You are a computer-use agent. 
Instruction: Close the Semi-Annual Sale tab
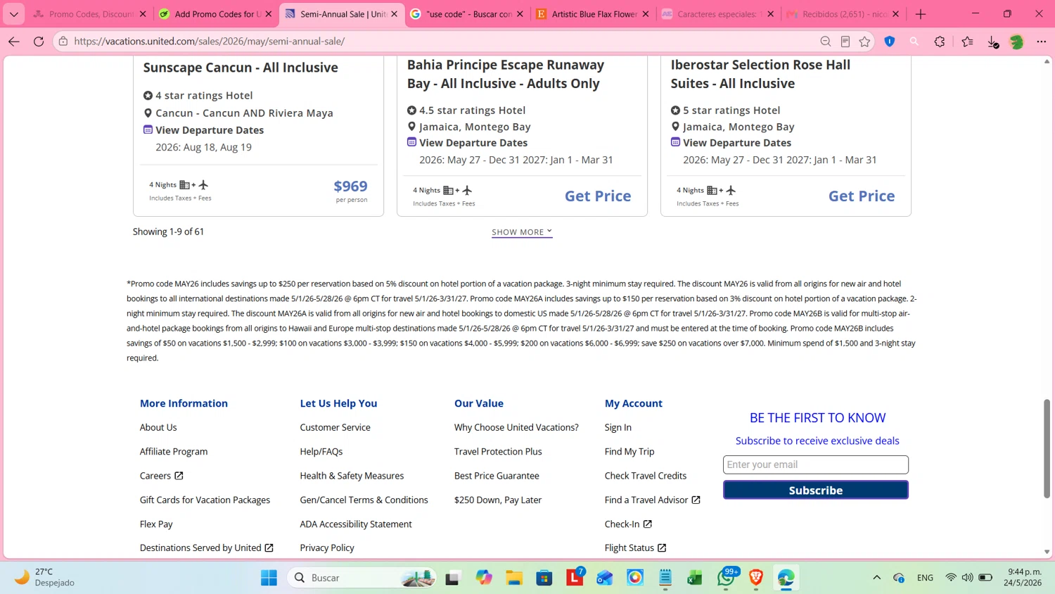(395, 14)
